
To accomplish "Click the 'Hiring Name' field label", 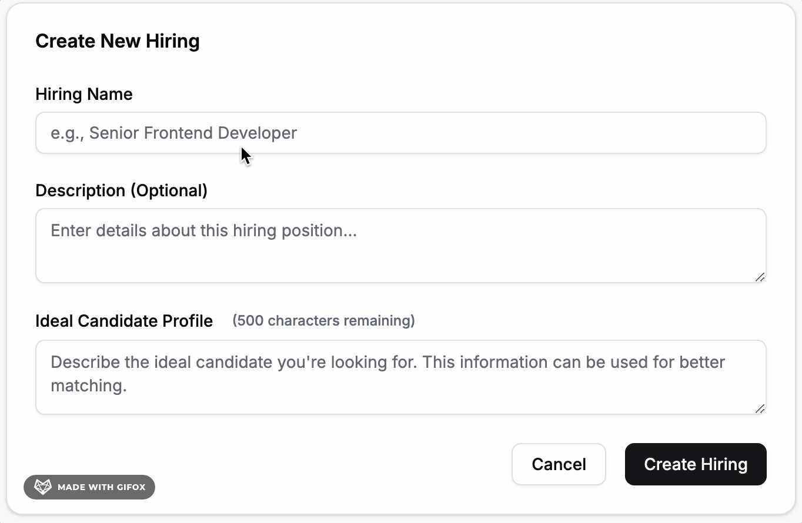I will pos(84,94).
